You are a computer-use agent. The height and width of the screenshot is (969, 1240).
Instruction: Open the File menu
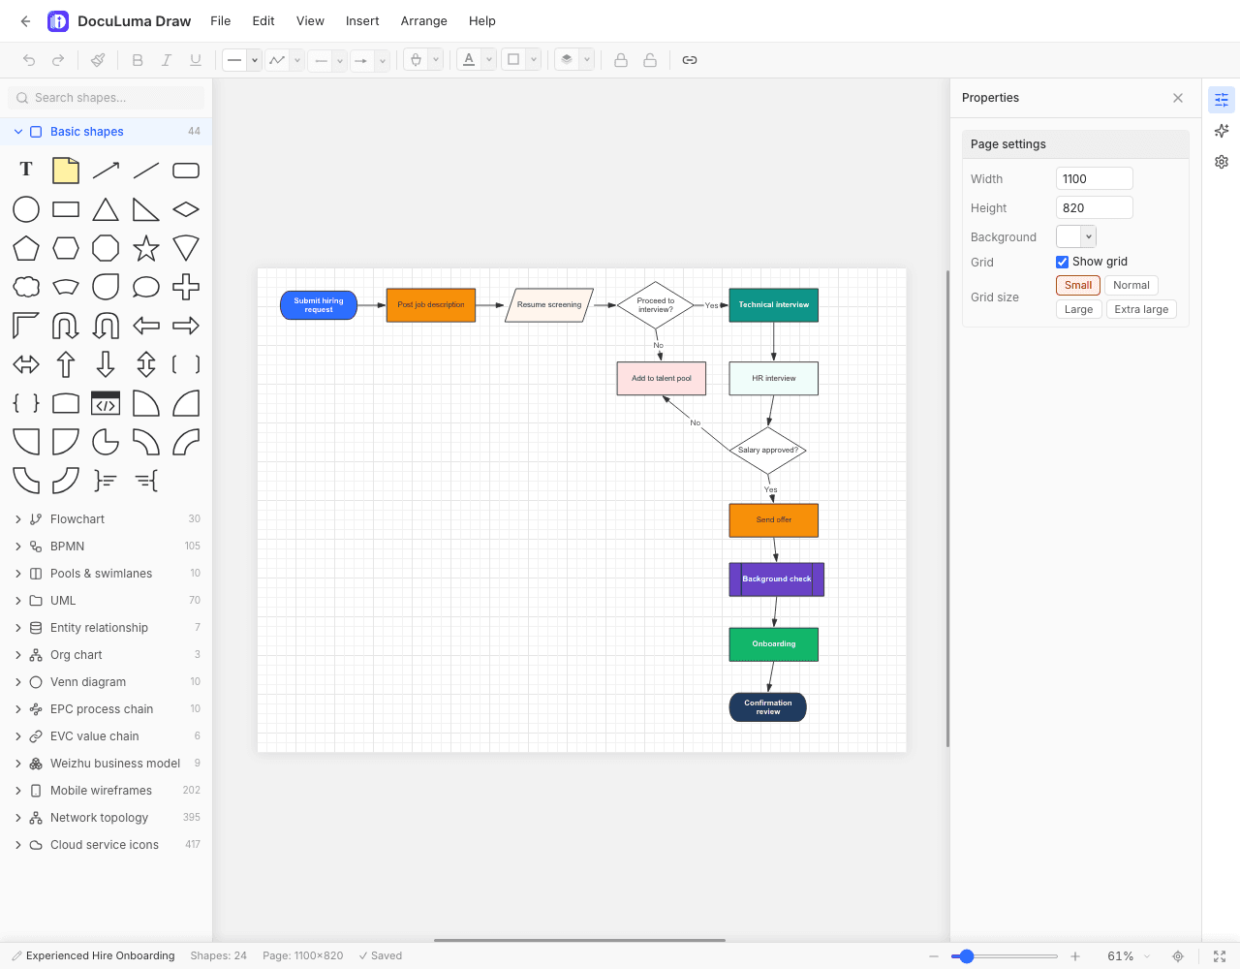pyautogui.click(x=221, y=20)
